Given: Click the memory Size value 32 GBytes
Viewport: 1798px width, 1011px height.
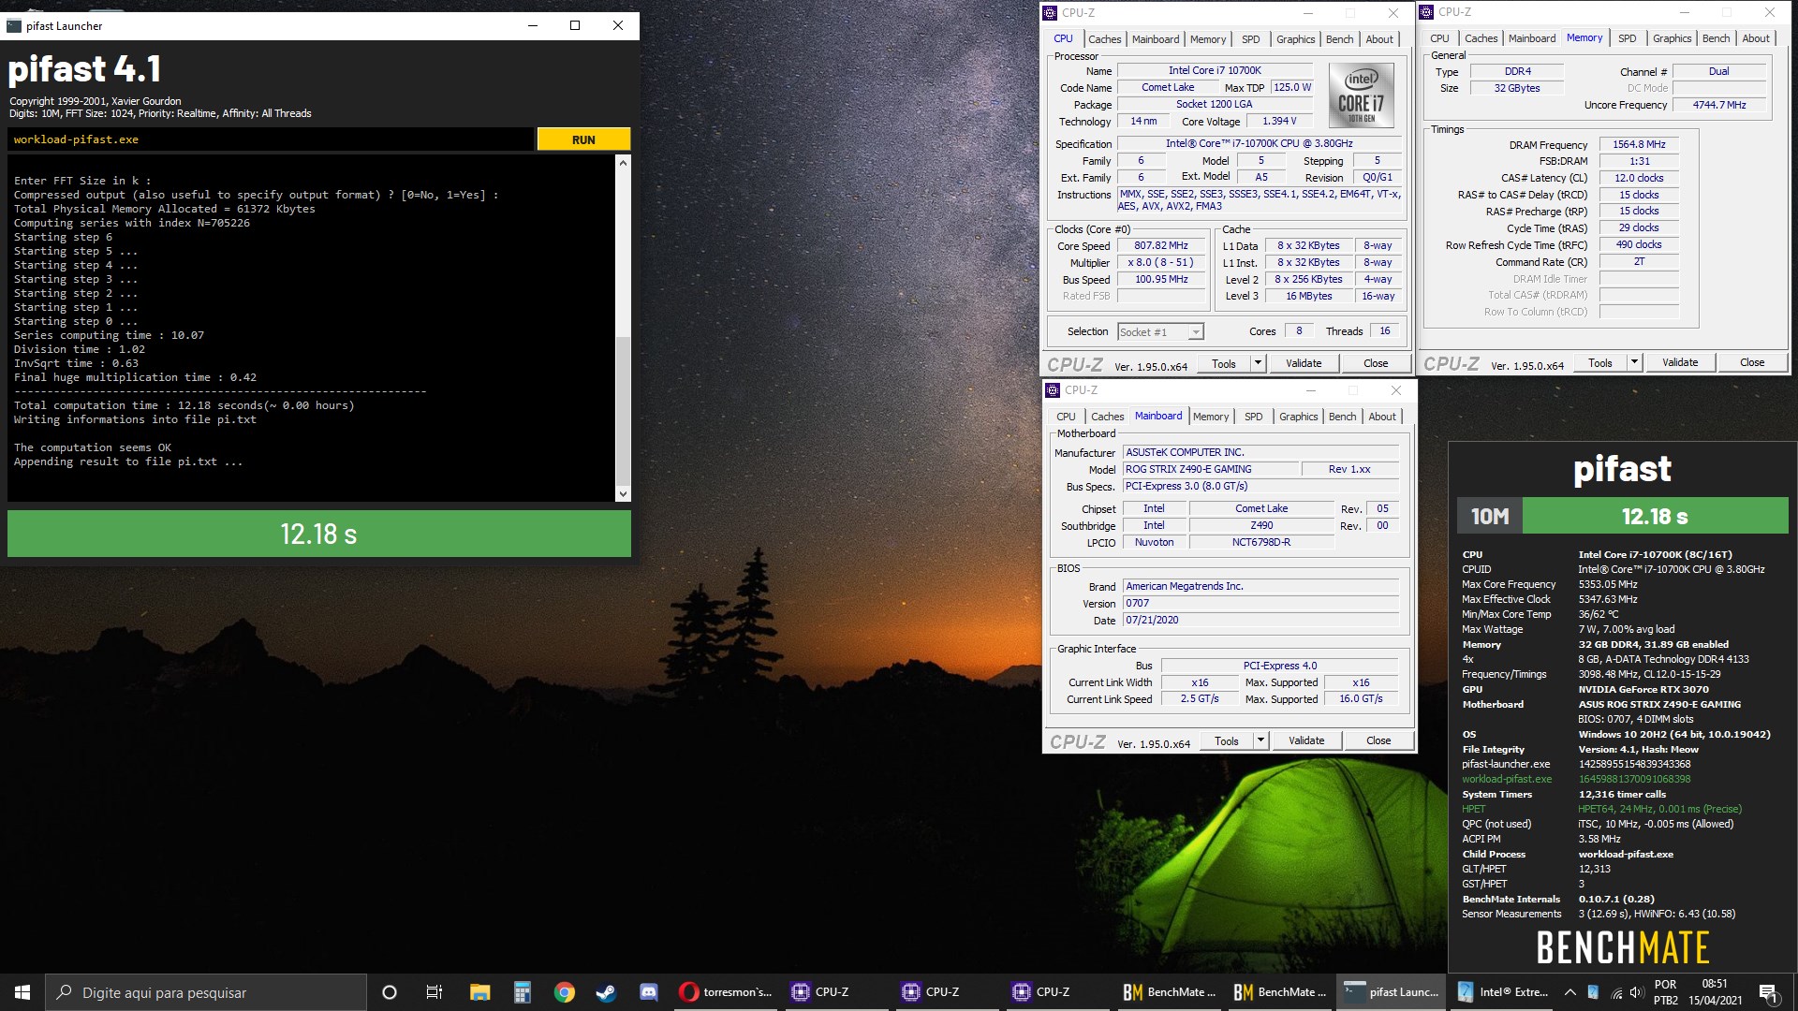Looking at the screenshot, I should tap(1516, 88).
